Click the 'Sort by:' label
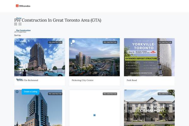The image size is (189, 126). (18, 35)
